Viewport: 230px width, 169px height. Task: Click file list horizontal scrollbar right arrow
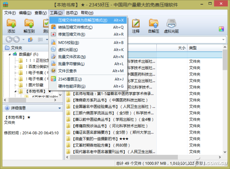(x=220, y=157)
